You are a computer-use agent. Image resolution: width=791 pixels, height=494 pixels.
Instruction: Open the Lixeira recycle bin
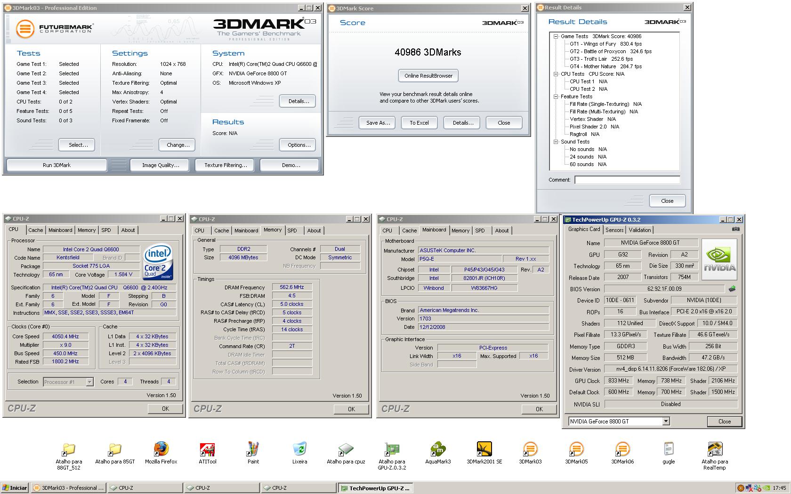coord(299,453)
